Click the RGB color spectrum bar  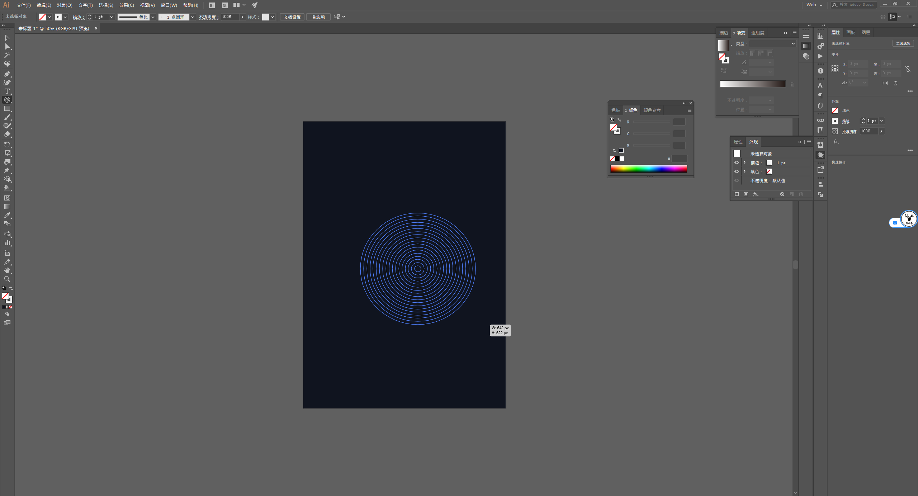tap(648, 169)
